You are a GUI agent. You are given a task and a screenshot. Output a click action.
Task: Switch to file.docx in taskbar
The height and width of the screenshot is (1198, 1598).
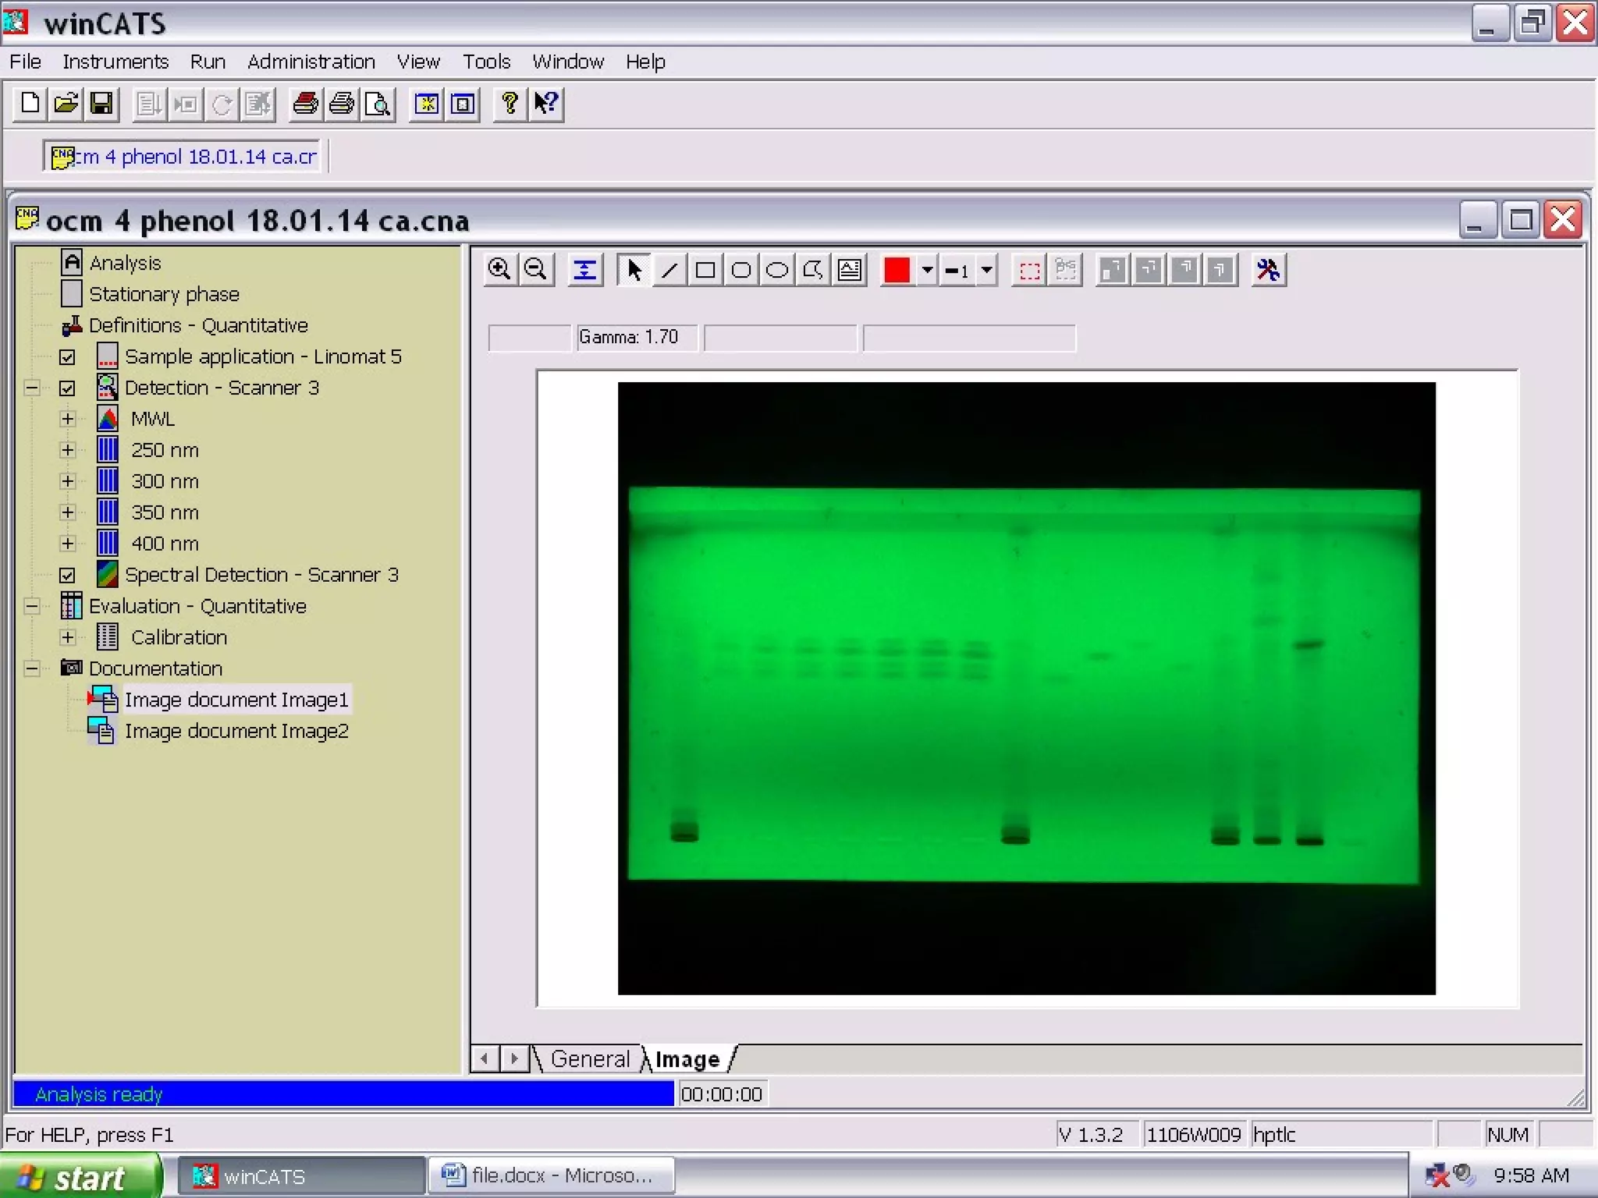coord(551,1175)
